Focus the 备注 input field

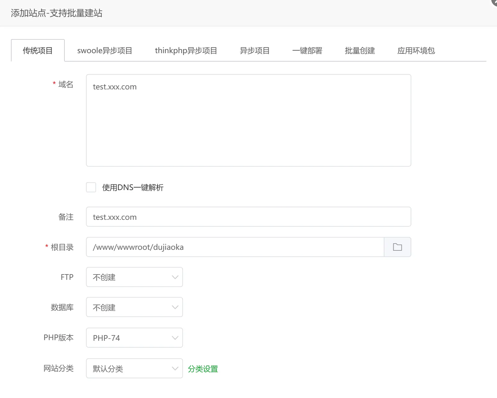[248, 217]
